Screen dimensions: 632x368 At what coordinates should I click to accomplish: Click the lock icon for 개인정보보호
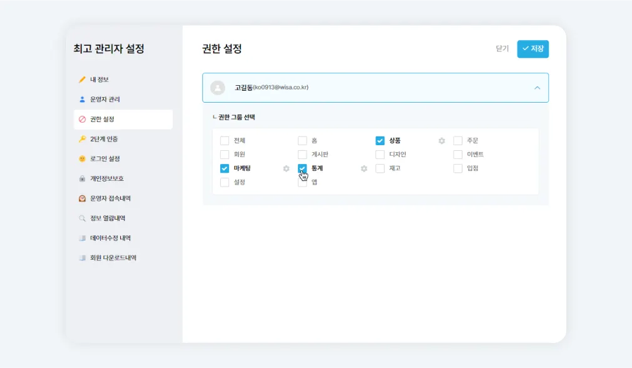pos(82,179)
